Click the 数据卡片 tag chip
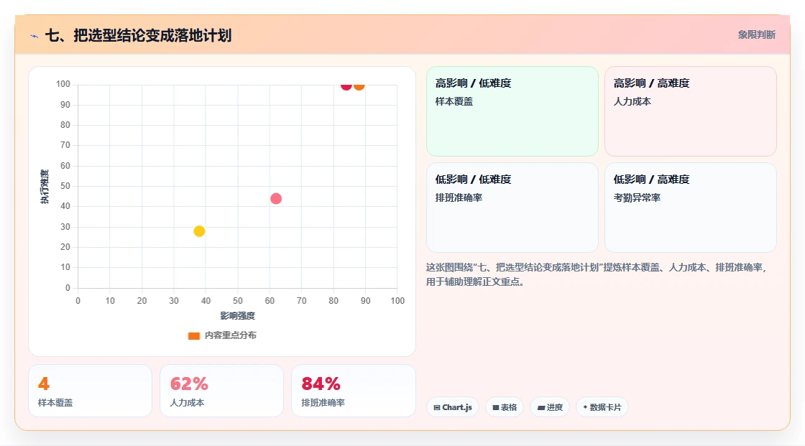805x446 pixels. click(x=602, y=407)
